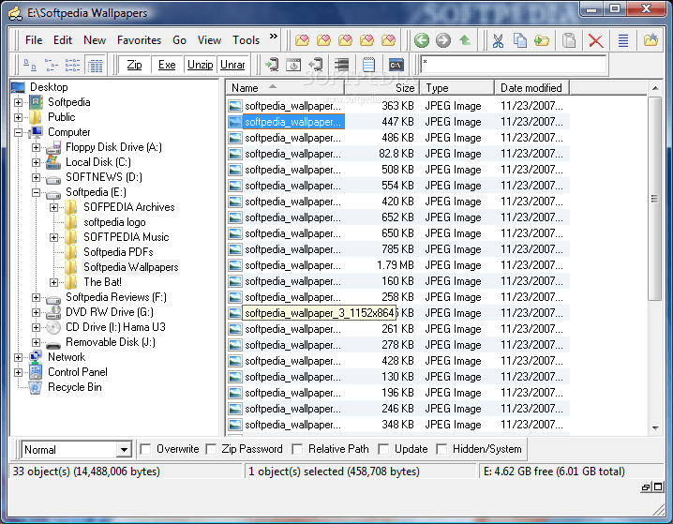Click the Zip button
The image size is (673, 524).
(134, 65)
